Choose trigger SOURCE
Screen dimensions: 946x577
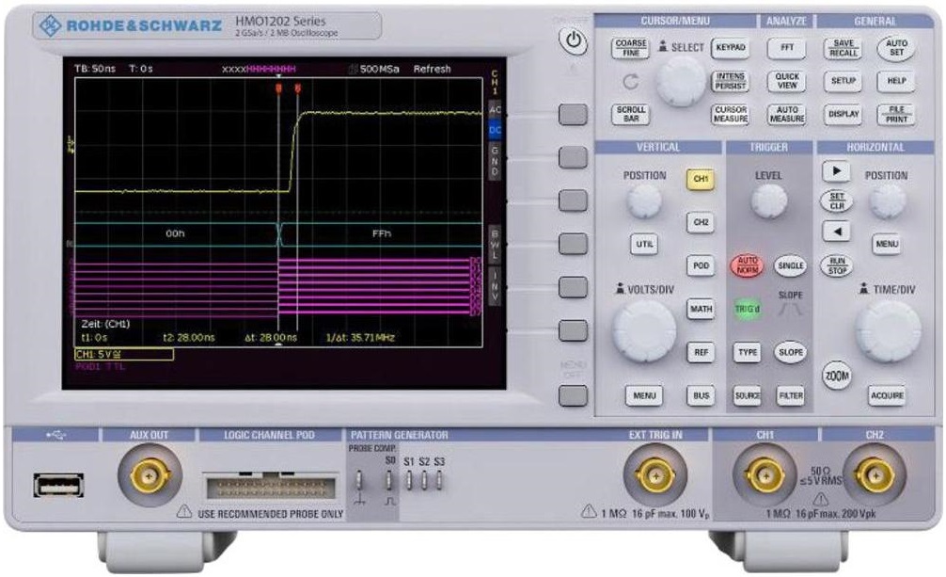click(747, 395)
